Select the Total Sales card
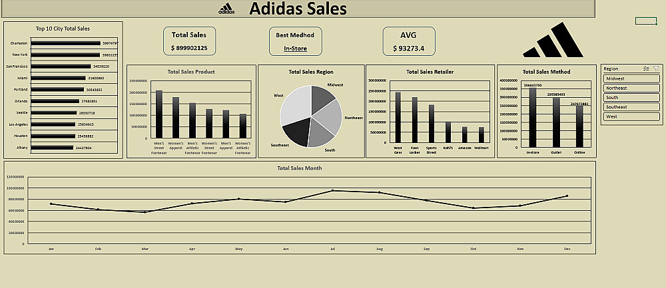 189,41
